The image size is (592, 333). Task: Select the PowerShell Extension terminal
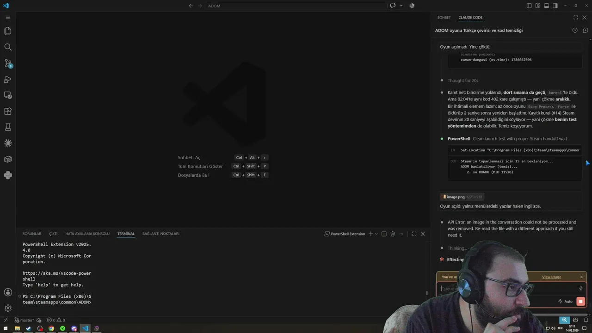(x=345, y=234)
